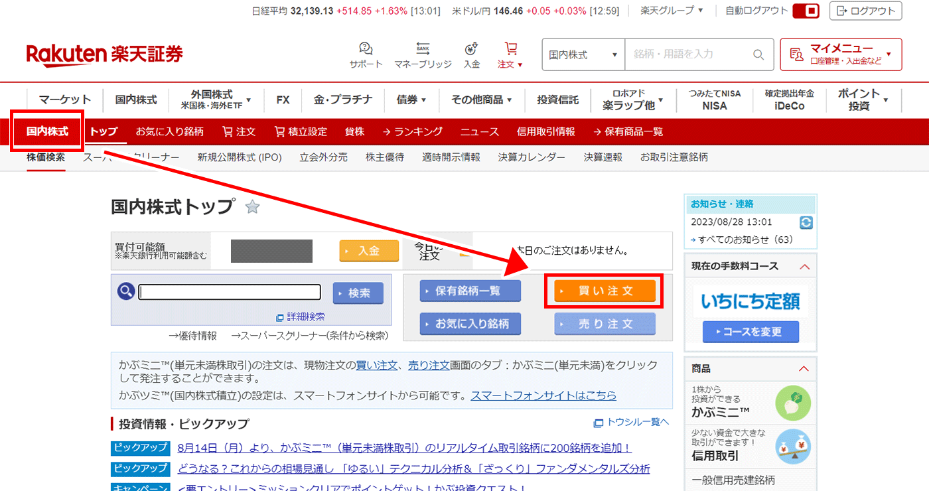Open the すべてのお知らせ (63) link

[x=742, y=240]
